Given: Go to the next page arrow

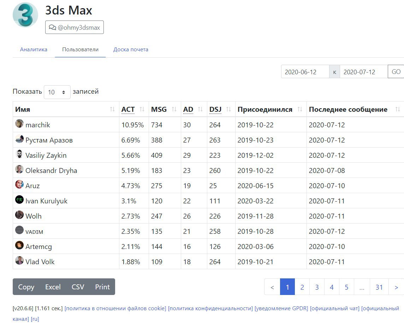Looking at the screenshot, I should tap(396, 287).
